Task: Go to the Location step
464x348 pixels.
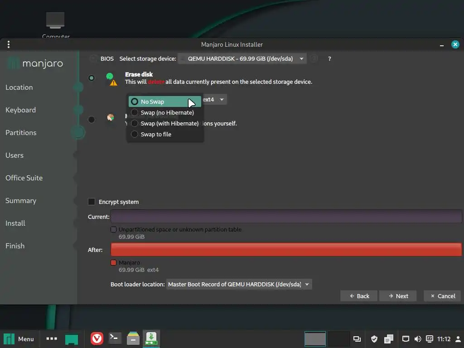Action: click(19, 87)
